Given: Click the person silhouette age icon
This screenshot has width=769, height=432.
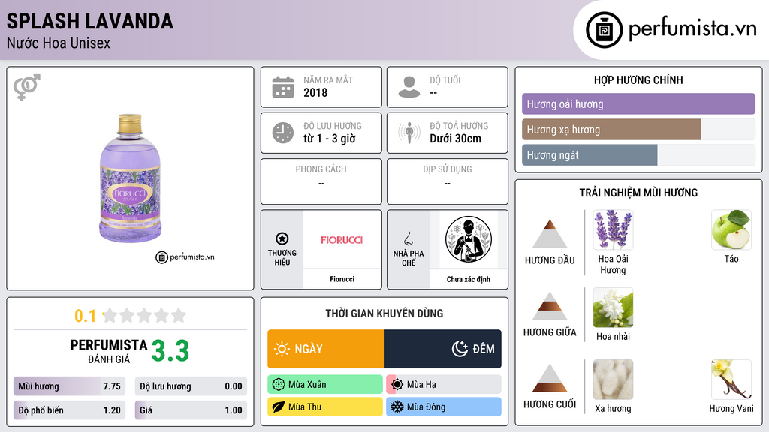Looking at the screenshot, I should coord(409,87).
